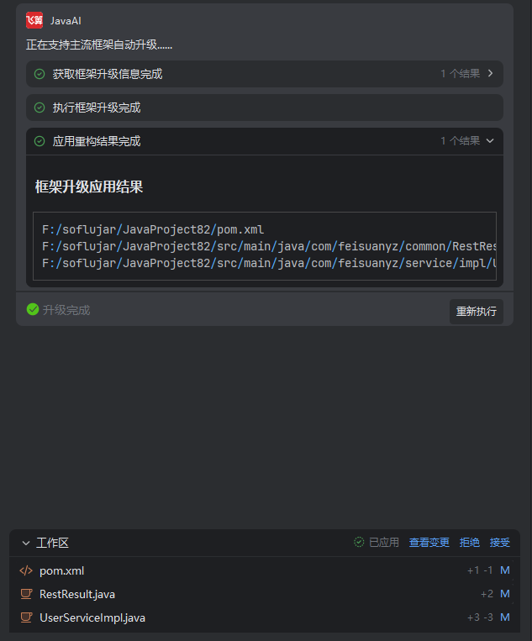Expand the 获取框架升级信息完成 result chevron
532x641 pixels.
point(490,74)
